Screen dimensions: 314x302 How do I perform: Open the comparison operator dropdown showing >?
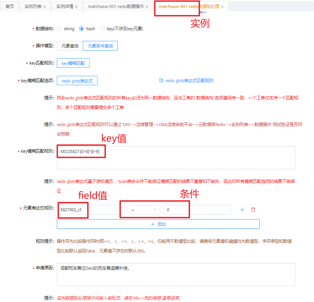139,210
